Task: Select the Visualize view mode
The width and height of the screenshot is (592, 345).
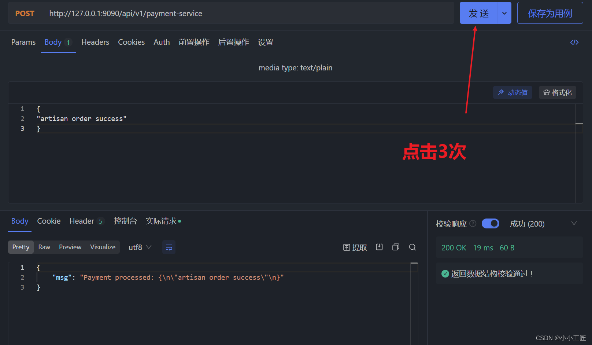Action: [x=103, y=247]
